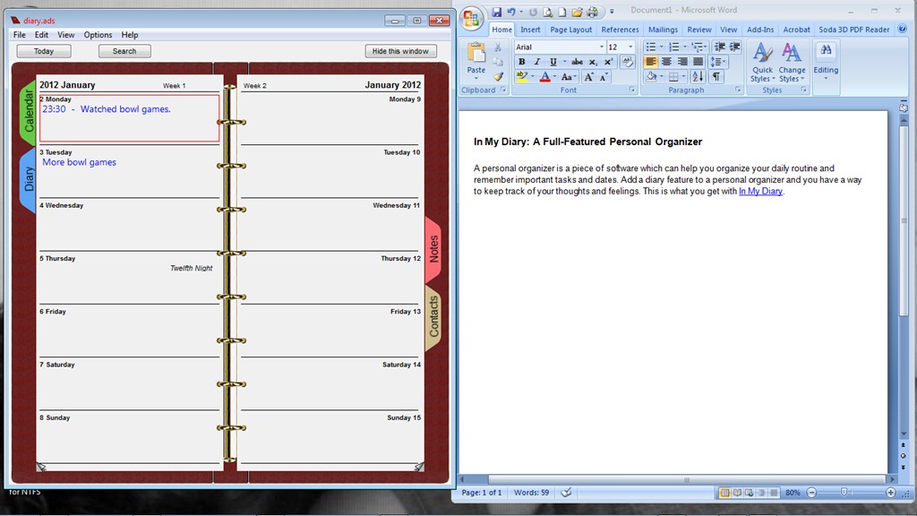Open Word Help question mark icon

click(903, 29)
